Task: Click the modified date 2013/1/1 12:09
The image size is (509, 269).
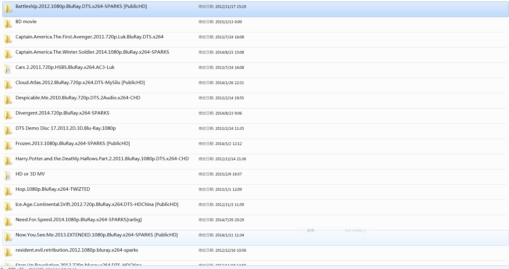Action: (x=228, y=189)
